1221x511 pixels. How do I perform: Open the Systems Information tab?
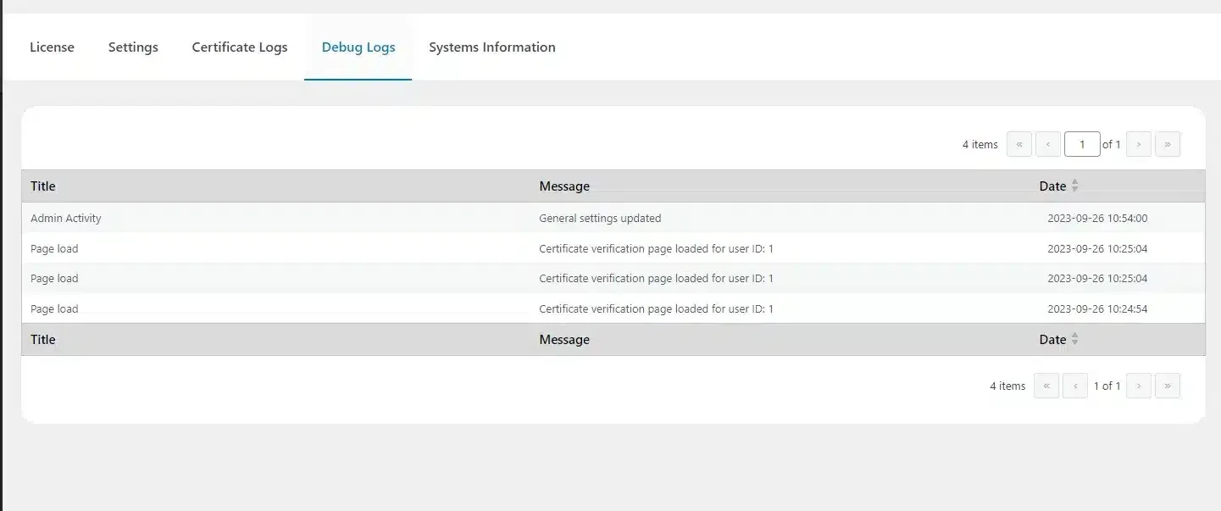click(492, 47)
